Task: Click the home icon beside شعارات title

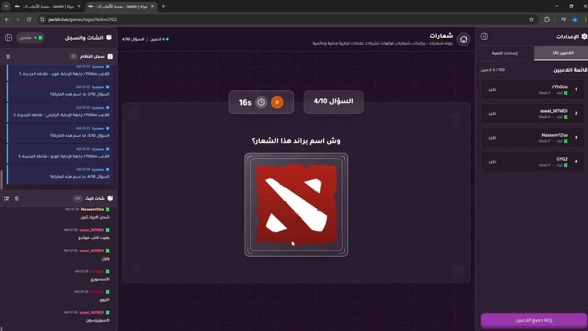Action: [464, 39]
